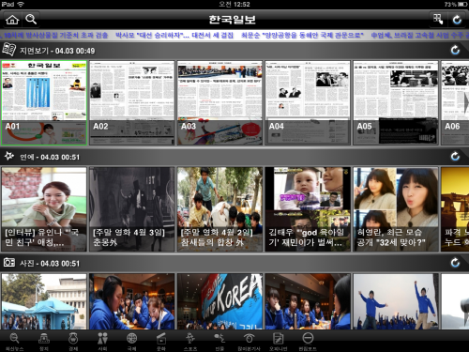Open newspaper page A01 thumbnail

44,103
